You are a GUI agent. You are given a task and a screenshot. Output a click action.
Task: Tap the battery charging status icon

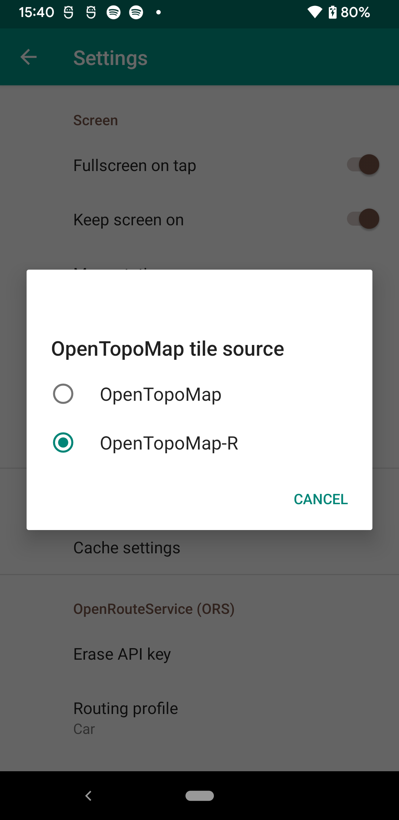pos(332,12)
